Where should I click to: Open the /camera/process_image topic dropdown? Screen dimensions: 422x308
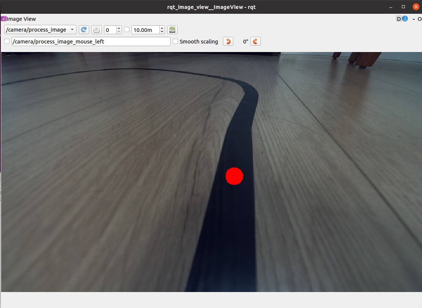tap(40, 30)
